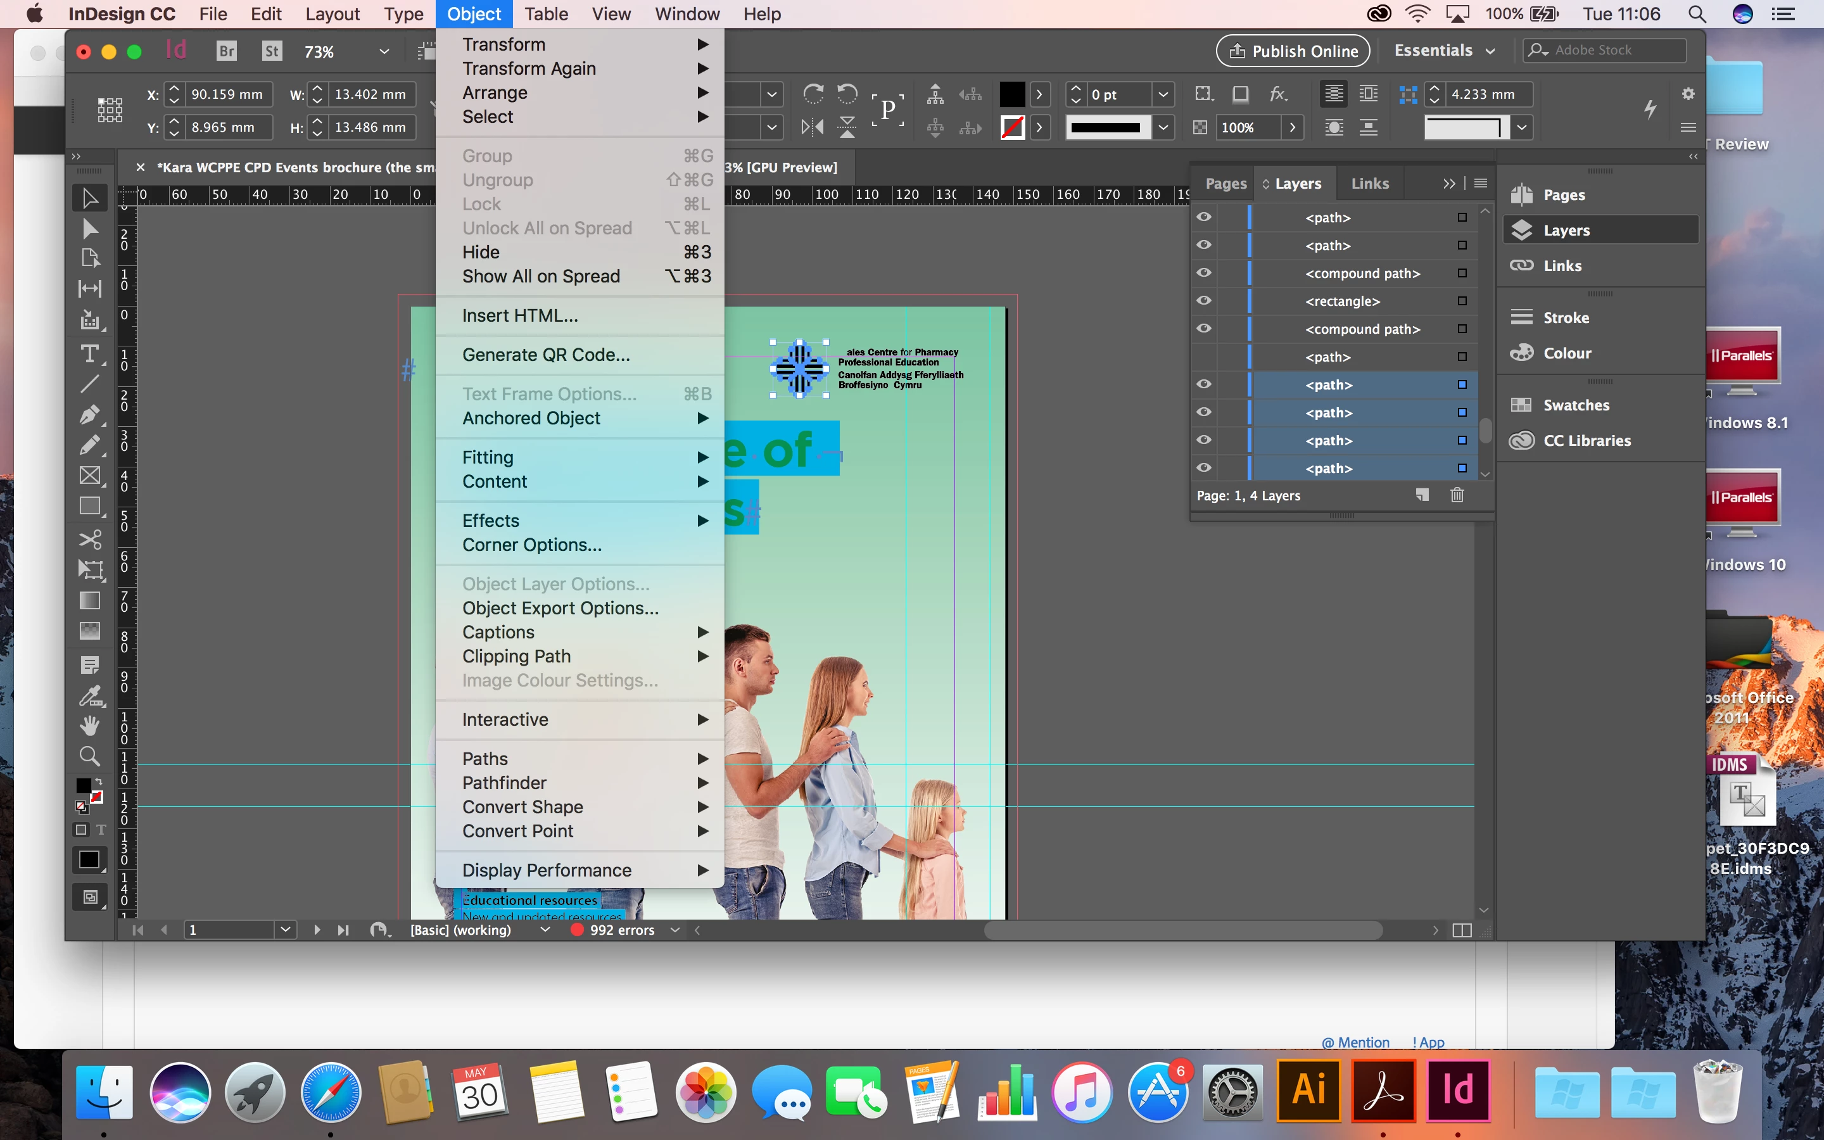The image size is (1824, 1140).
Task: Open stroke weight 0 pt dropdown
Action: point(1163,94)
